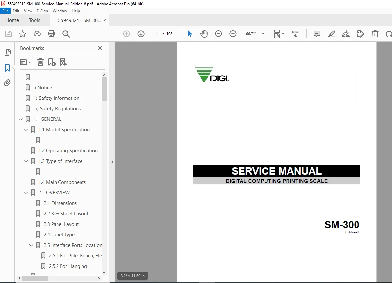Select the Hand pan tool
The width and height of the screenshot is (392, 283).
click(204, 34)
